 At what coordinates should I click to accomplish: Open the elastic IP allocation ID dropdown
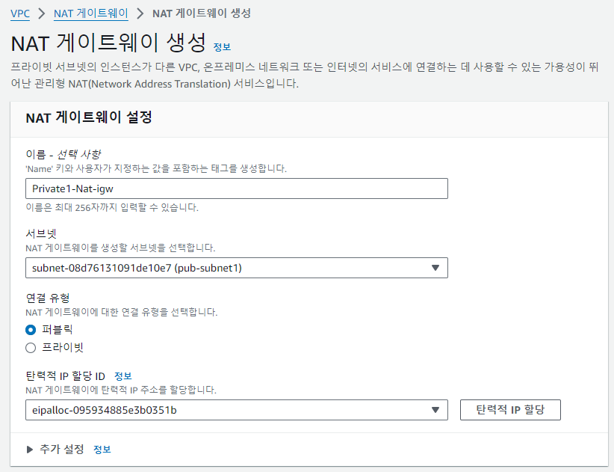click(237, 410)
